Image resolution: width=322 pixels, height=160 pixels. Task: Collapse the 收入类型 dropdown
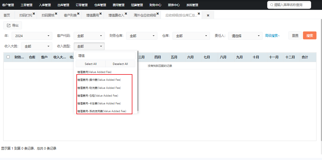(x=89, y=46)
